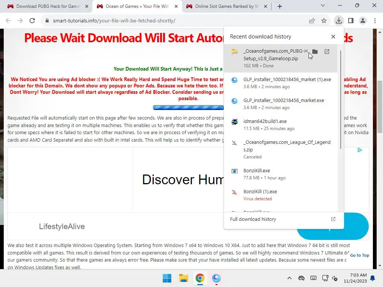Click BonziKill (1).exe Virus detected entry
The image size is (383, 287).
click(281, 195)
